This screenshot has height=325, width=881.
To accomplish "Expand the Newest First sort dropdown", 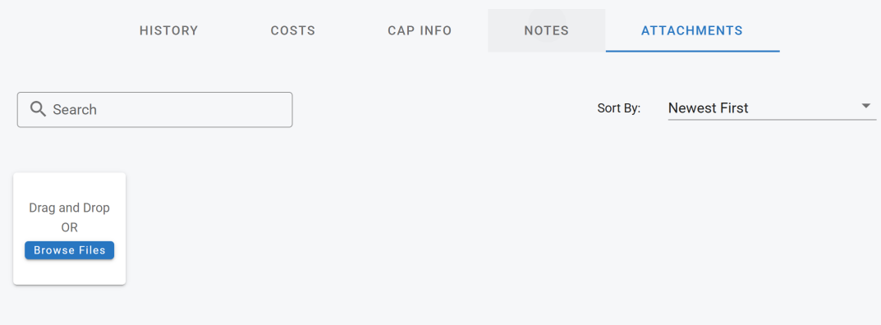I will 772,108.
